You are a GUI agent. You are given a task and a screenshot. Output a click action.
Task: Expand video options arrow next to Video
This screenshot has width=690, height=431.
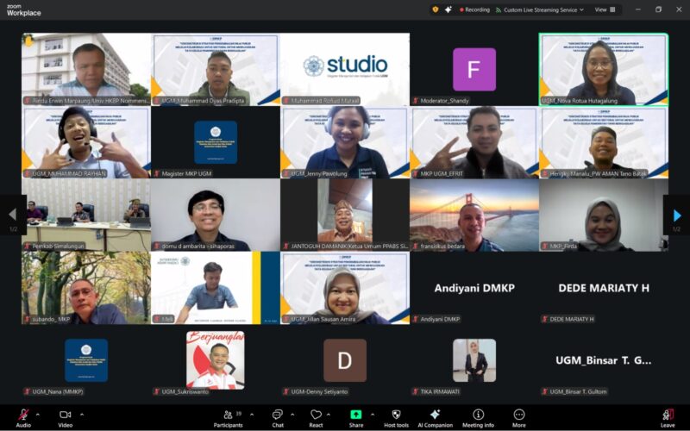[82, 413]
